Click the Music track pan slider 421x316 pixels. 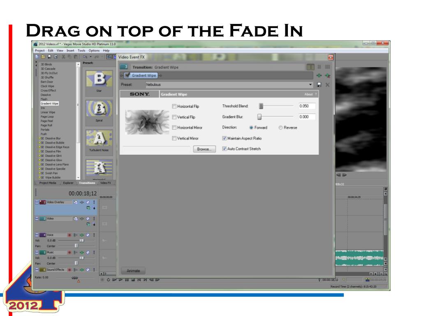[77, 263]
